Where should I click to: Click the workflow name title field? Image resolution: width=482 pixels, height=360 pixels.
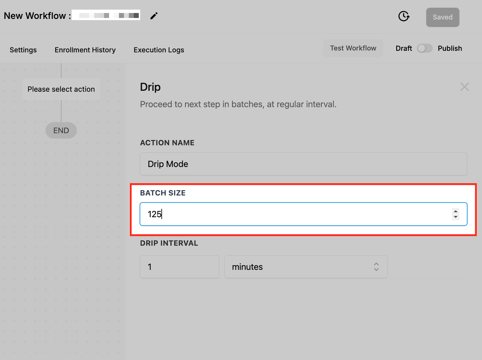106,15
